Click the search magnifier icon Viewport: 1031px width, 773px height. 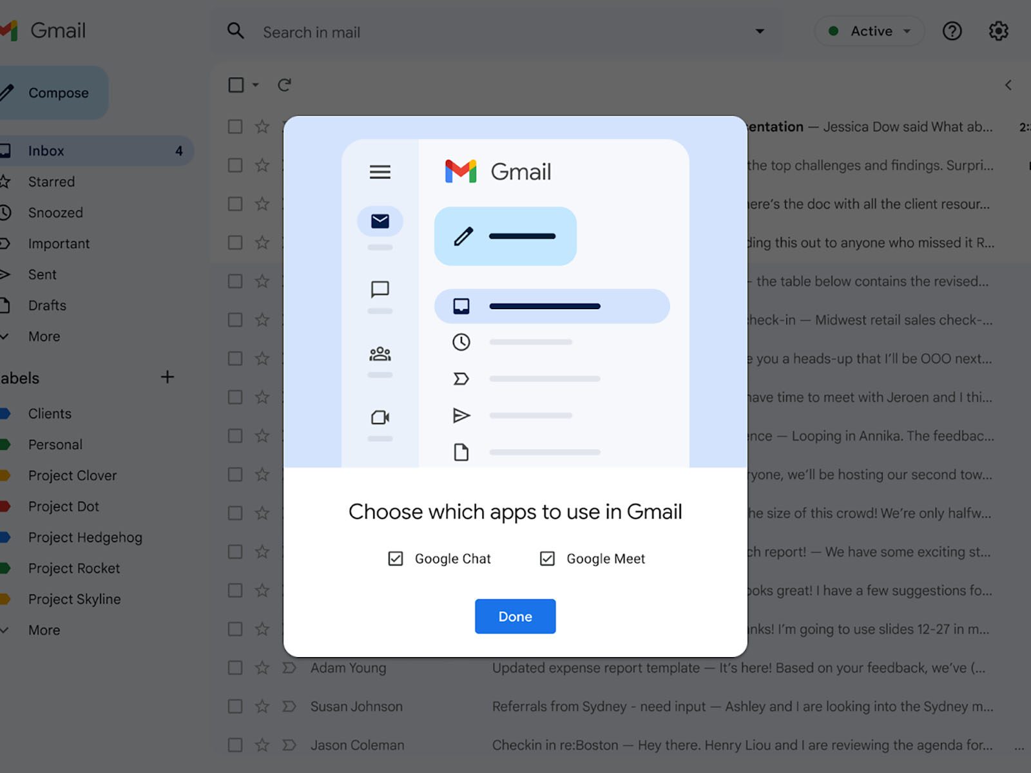click(236, 31)
